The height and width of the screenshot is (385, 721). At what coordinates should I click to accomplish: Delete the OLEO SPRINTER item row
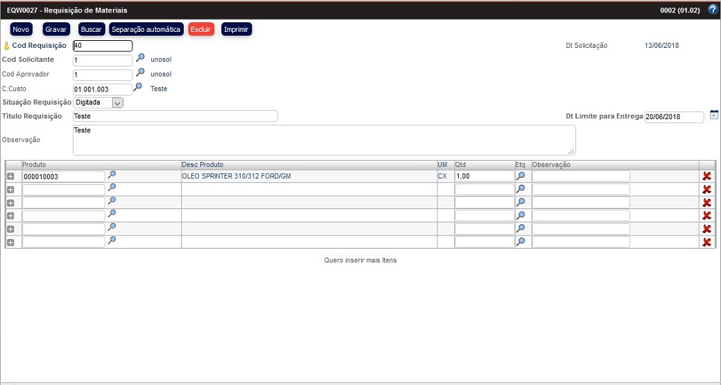(x=707, y=176)
